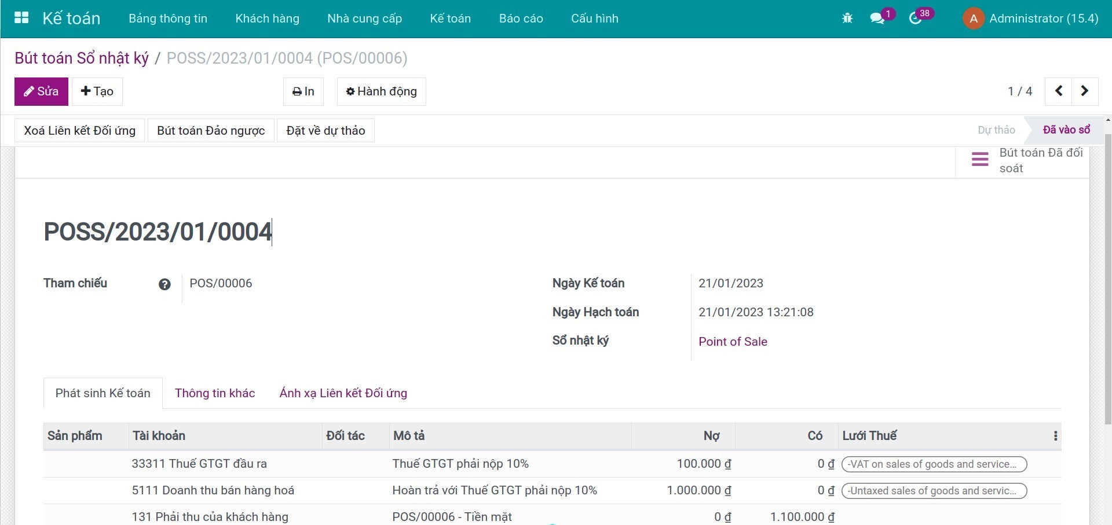Expand the Hành động actions dropdown
Screen dimensions: 1112x525
click(x=381, y=91)
